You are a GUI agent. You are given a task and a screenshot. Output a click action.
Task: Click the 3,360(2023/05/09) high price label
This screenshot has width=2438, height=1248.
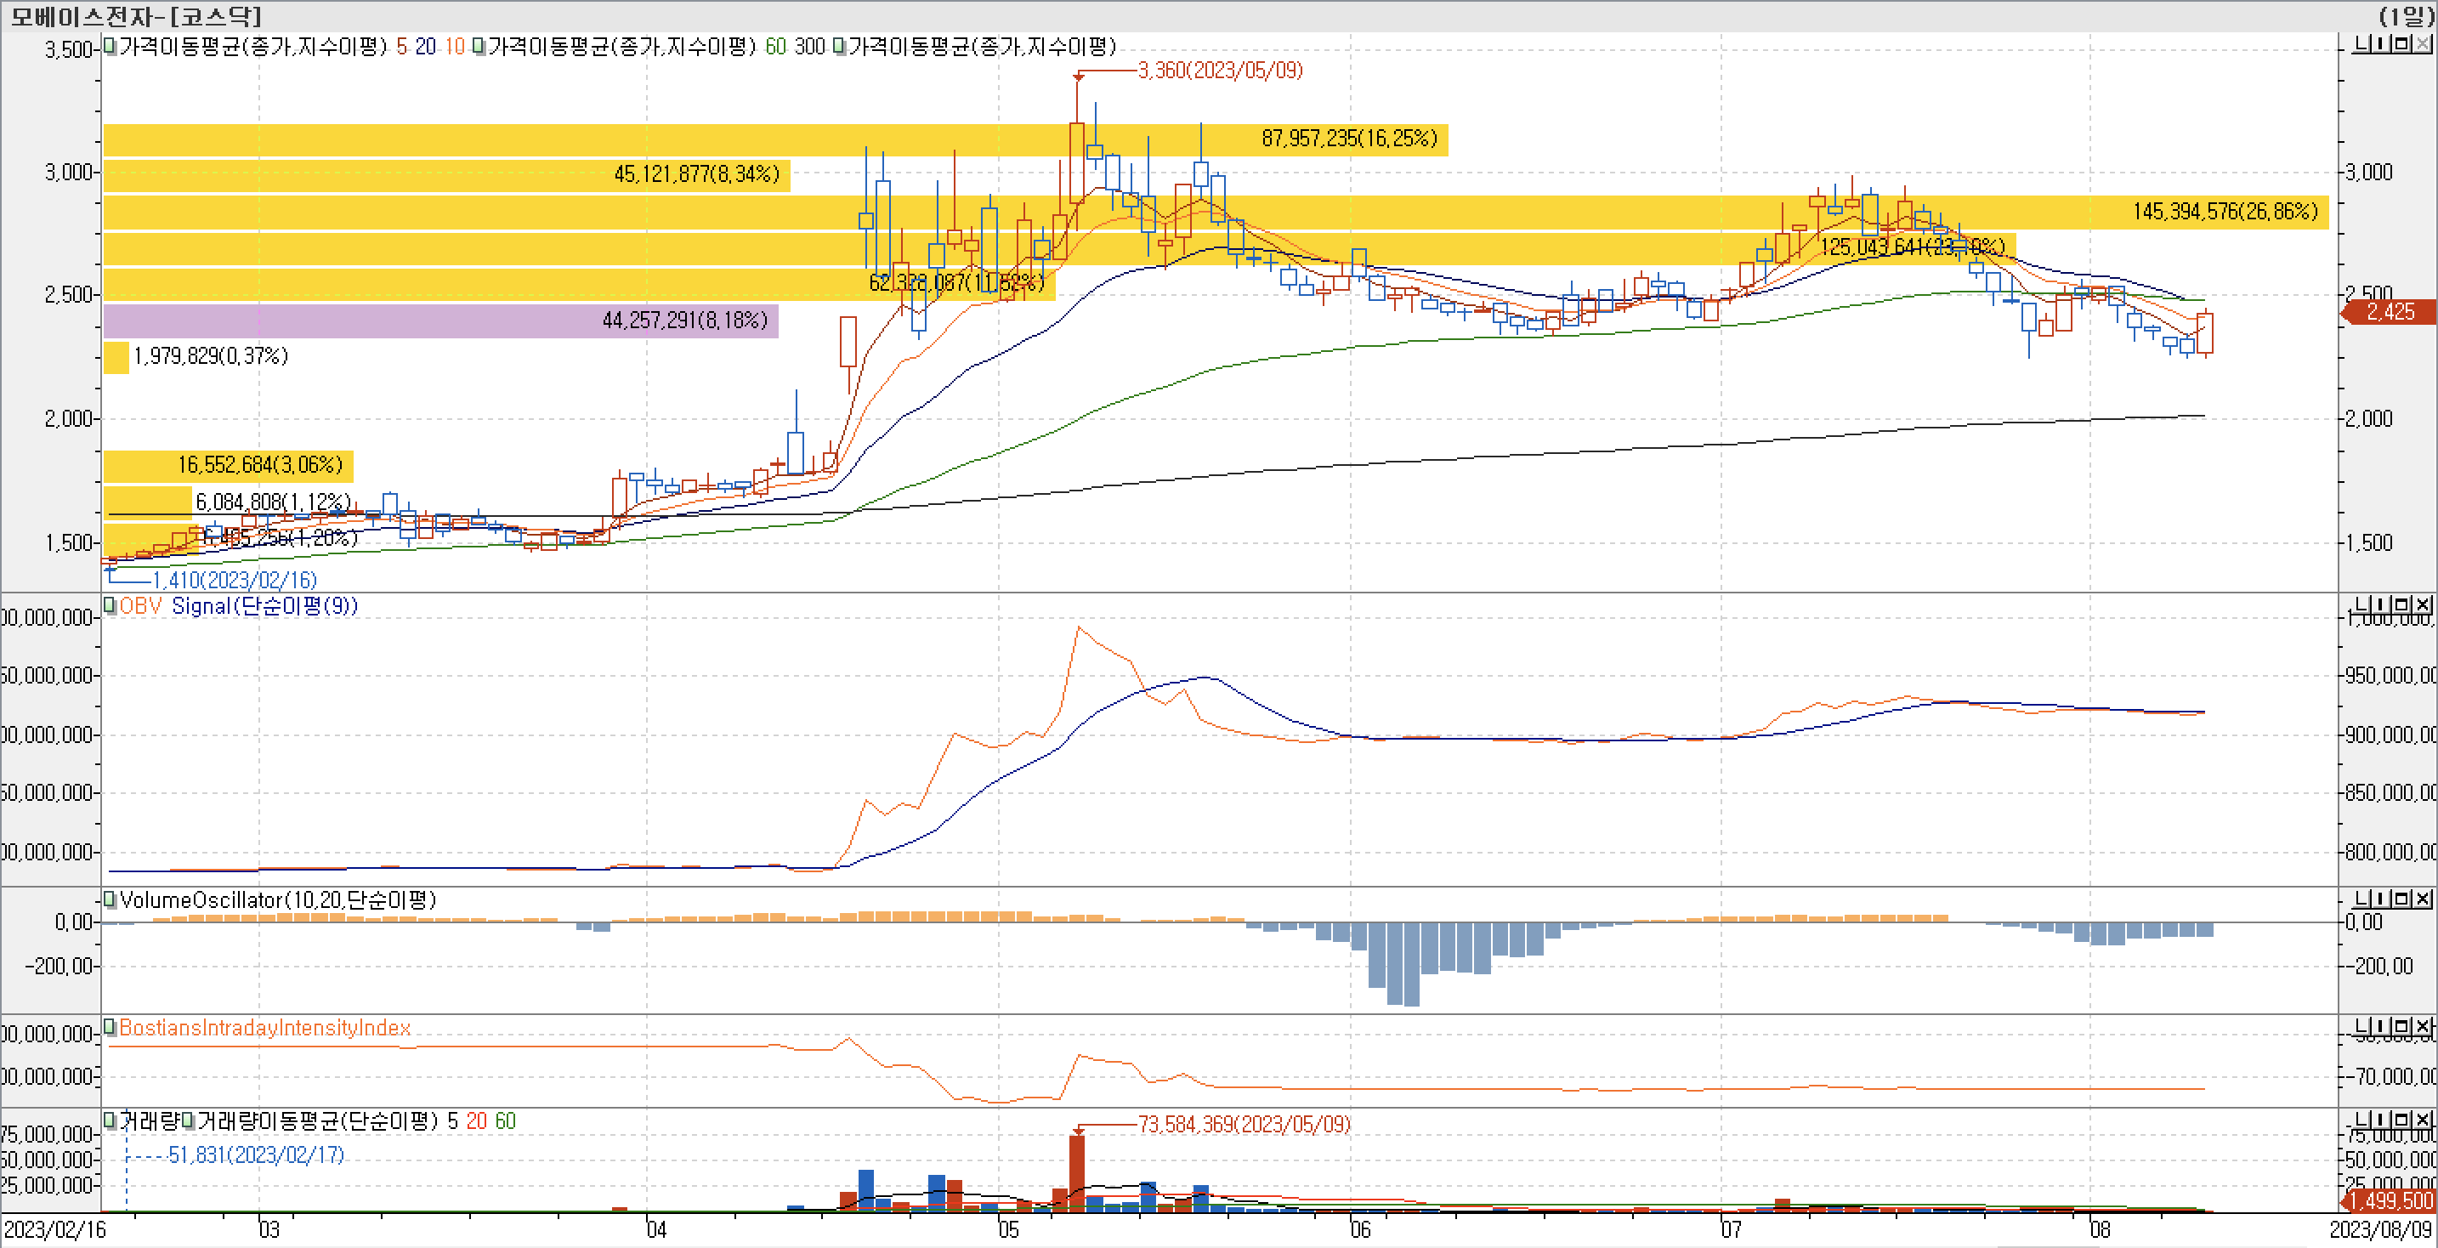tap(1220, 71)
